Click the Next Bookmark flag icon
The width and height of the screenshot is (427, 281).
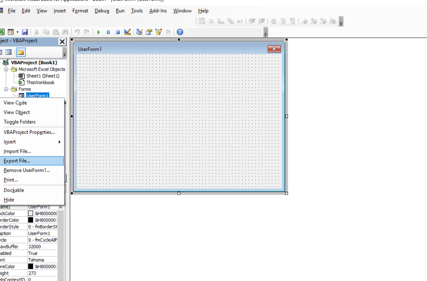click(314, 21)
